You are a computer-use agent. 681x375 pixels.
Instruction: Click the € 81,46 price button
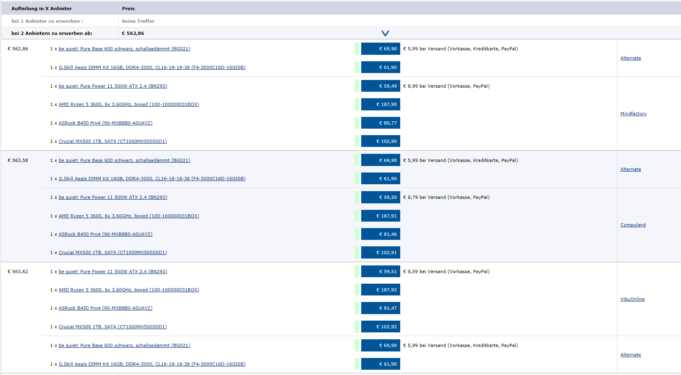click(x=381, y=234)
